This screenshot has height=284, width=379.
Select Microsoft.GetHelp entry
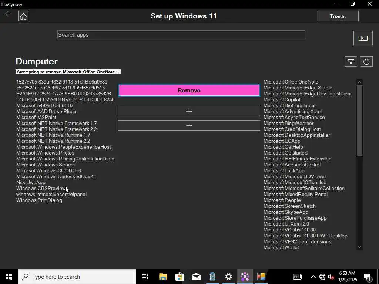point(283,147)
